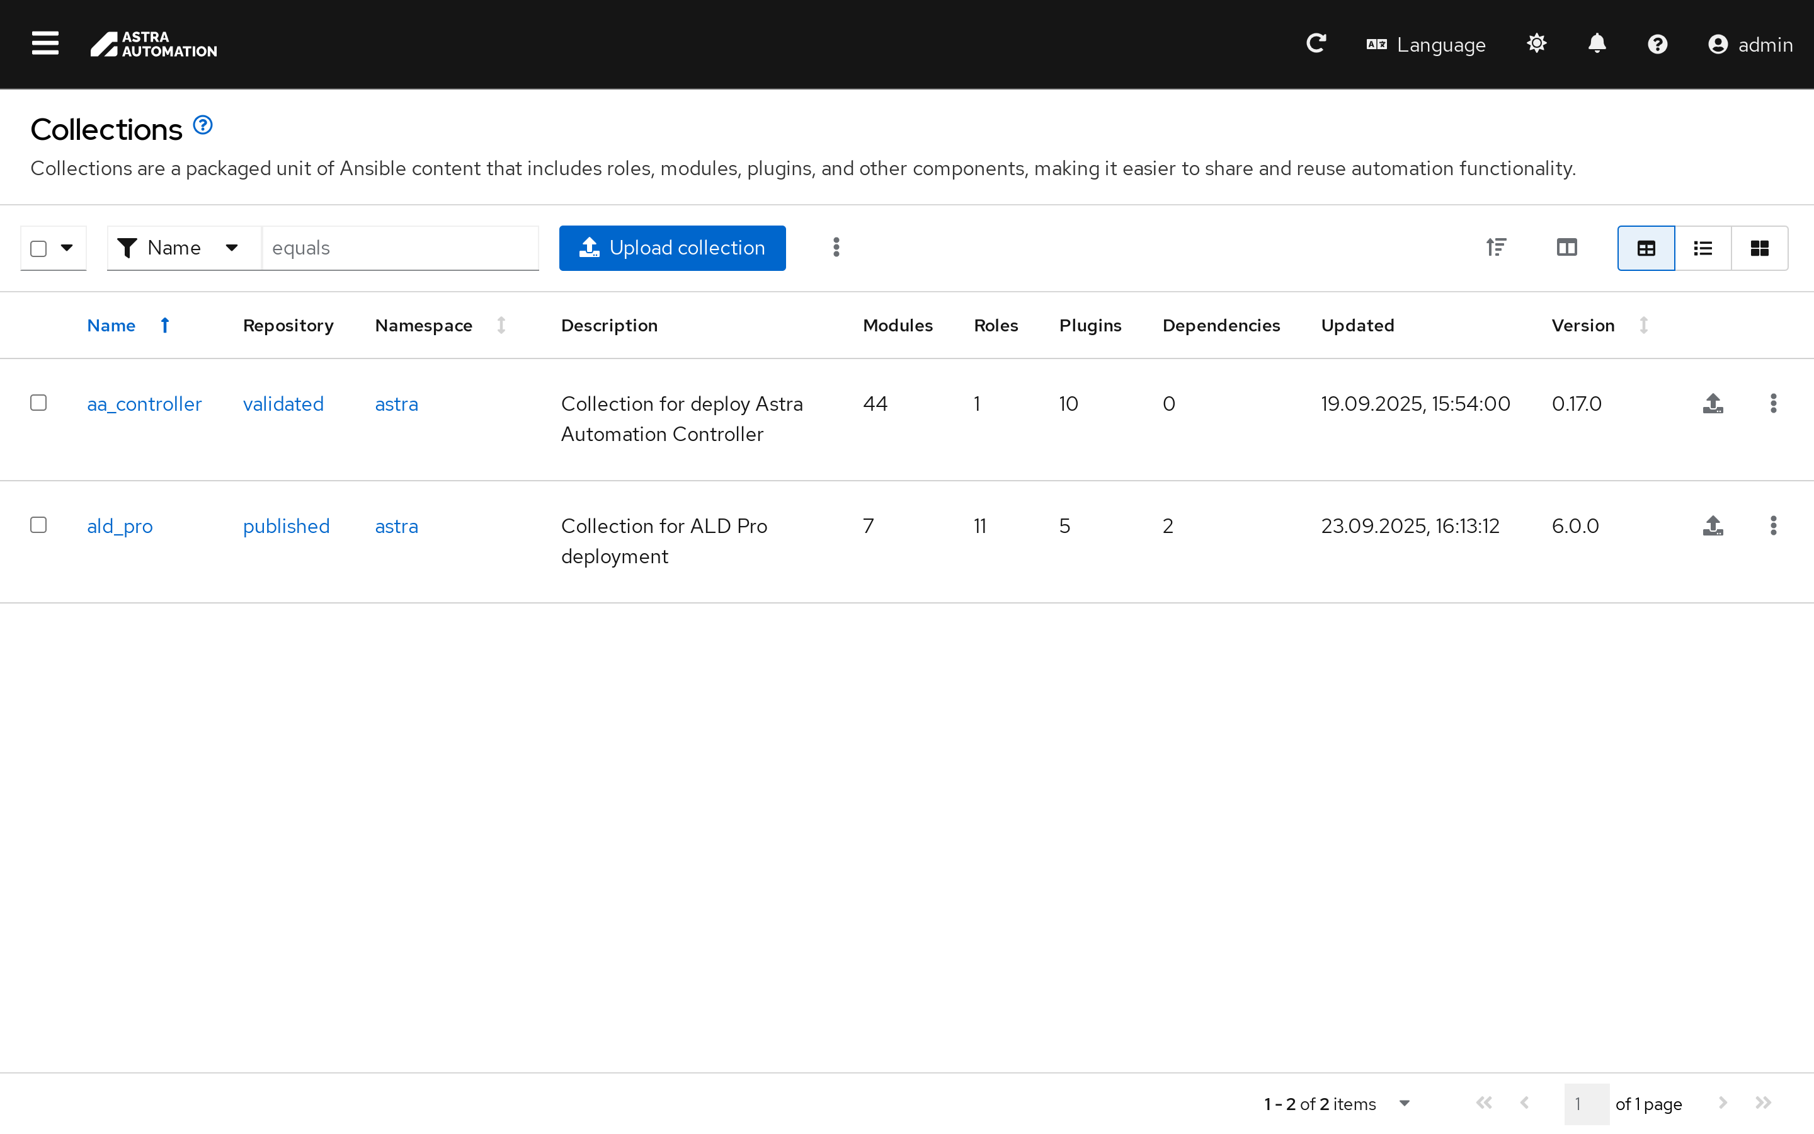The width and height of the screenshot is (1814, 1134).
Task: Expand the items per page dropdown
Action: click(x=1404, y=1103)
